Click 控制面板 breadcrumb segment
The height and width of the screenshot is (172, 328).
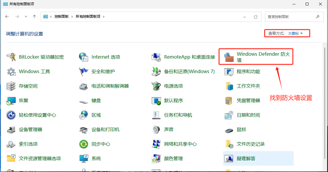62,17
